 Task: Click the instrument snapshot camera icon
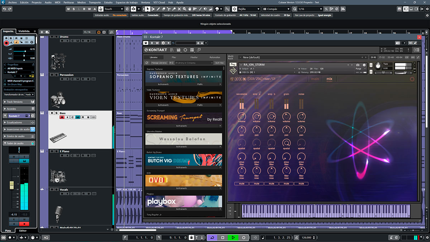(x=358, y=65)
